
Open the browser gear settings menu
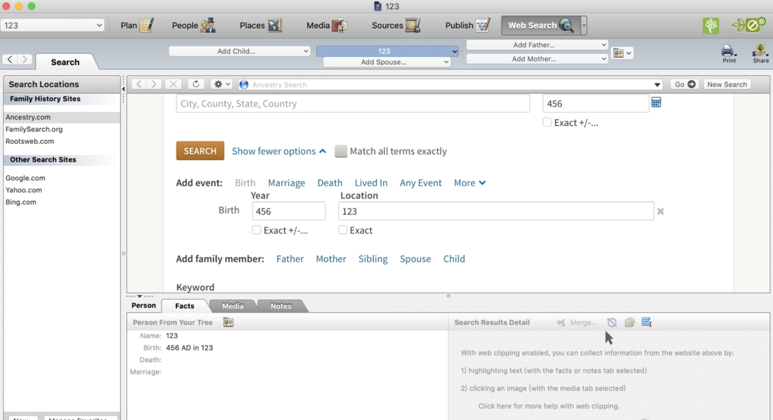coord(222,84)
